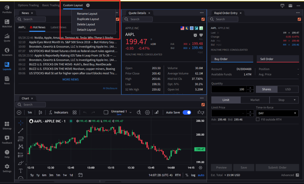Select the crosshair drawing tool
The image size is (304, 184).
click(x=20, y=123)
